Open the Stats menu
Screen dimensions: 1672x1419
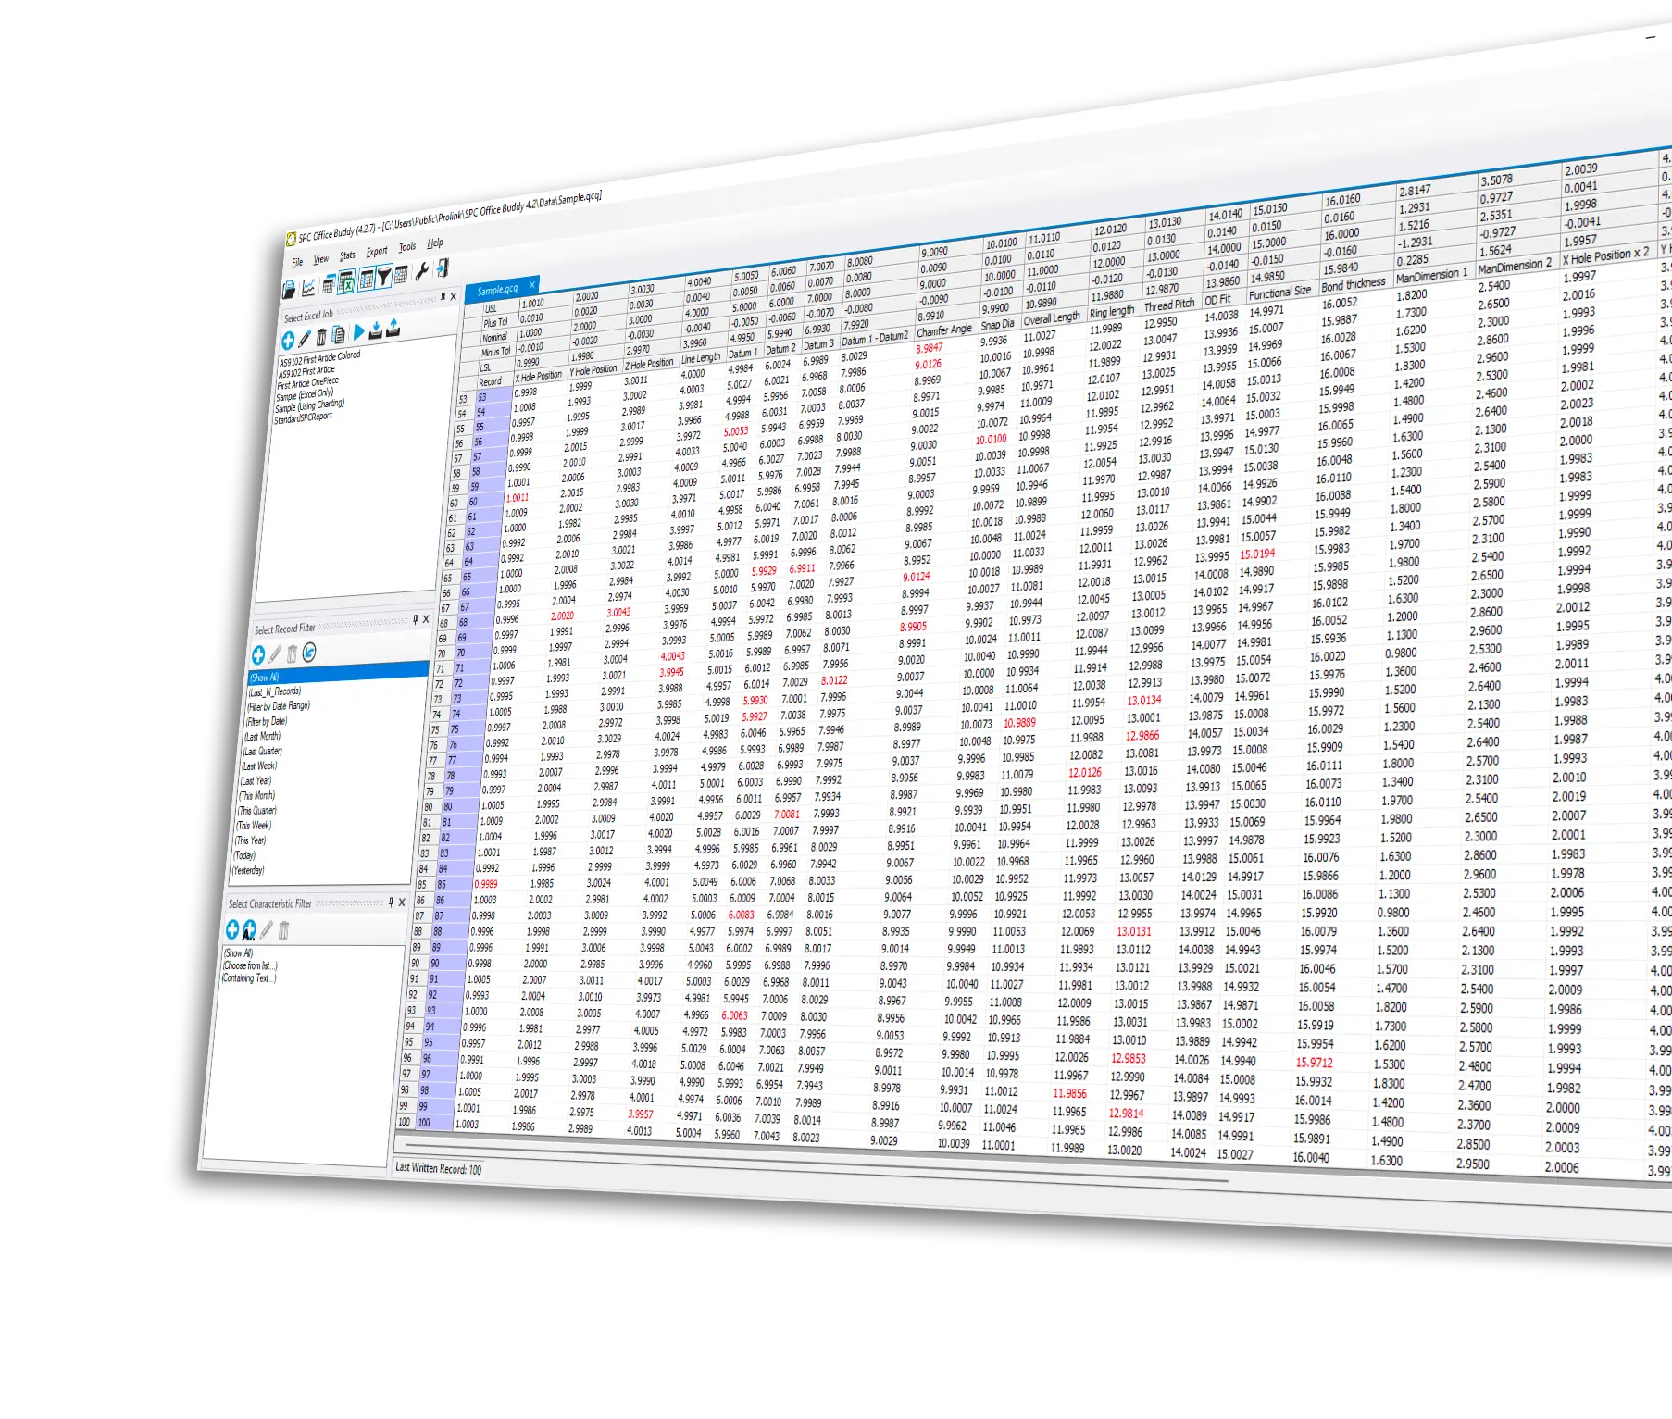pyautogui.click(x=347, y=255)
